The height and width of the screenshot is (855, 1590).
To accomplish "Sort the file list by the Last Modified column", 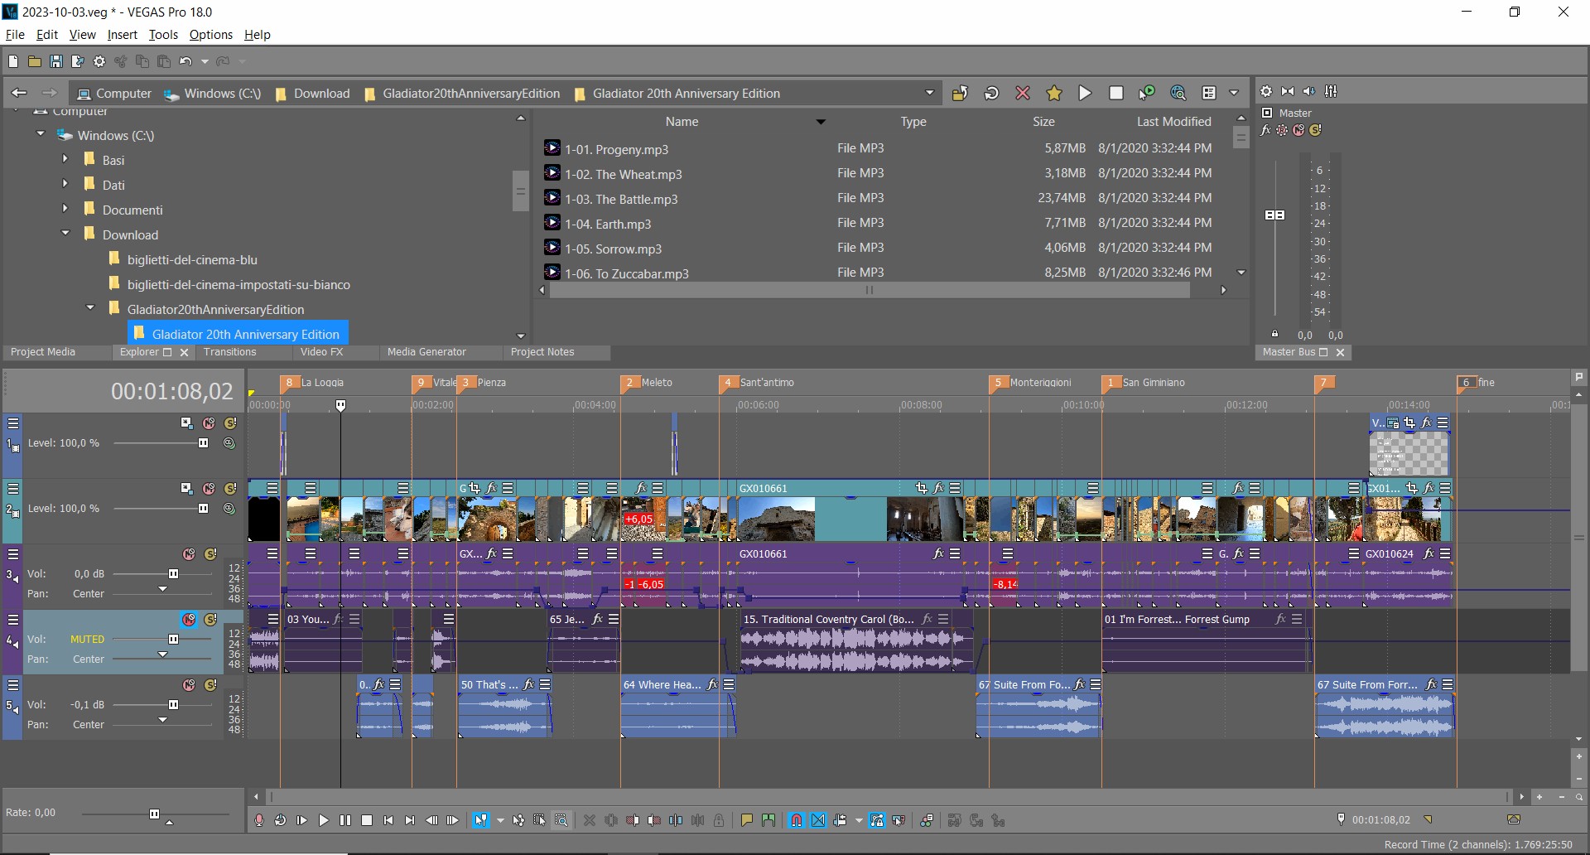I will pyautogui.click(x=1173, y=122).
